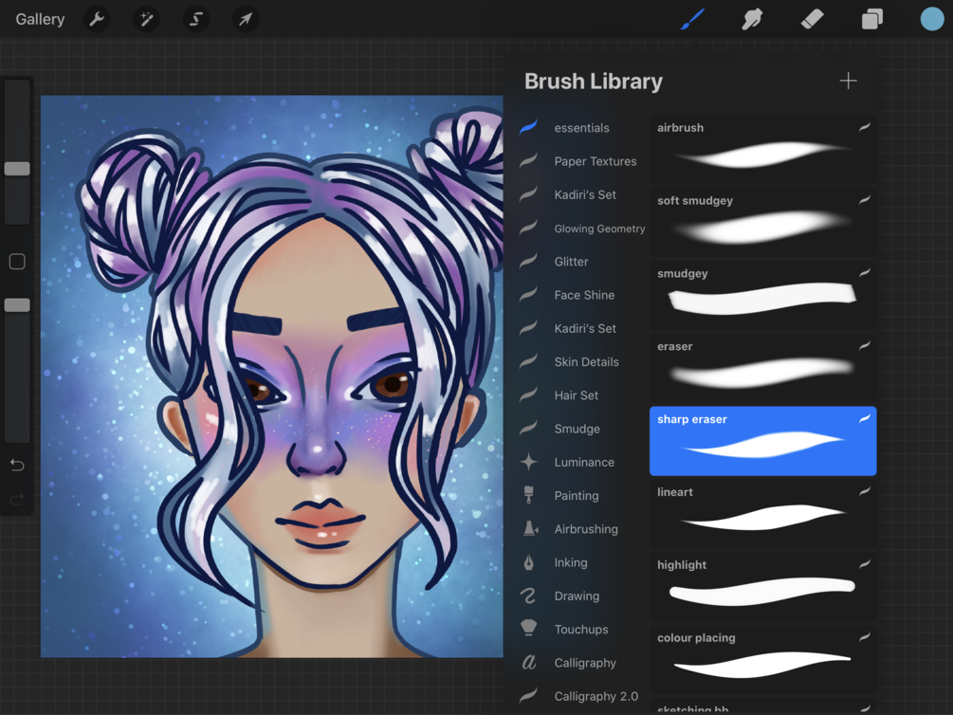Screen dimensions: 953x715
Task: Click the stroke icon on sharp eraser row
Action: pos(864,417)
